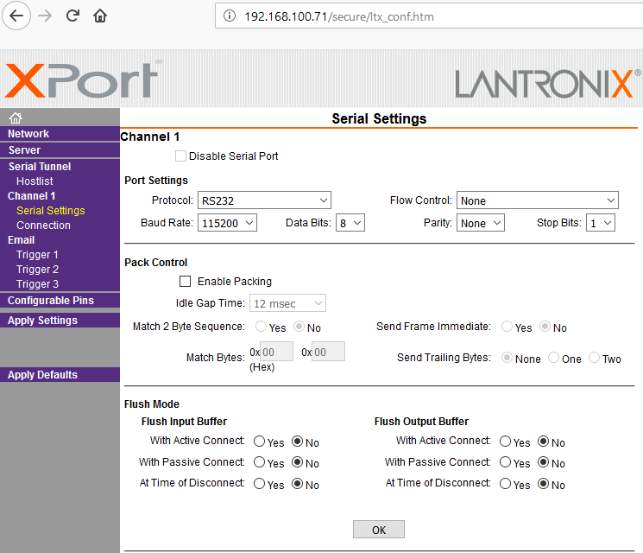The image size is (643, 553).
Task: Open the Idle Gap Time dropdown
Action: [x=287, y=303]
